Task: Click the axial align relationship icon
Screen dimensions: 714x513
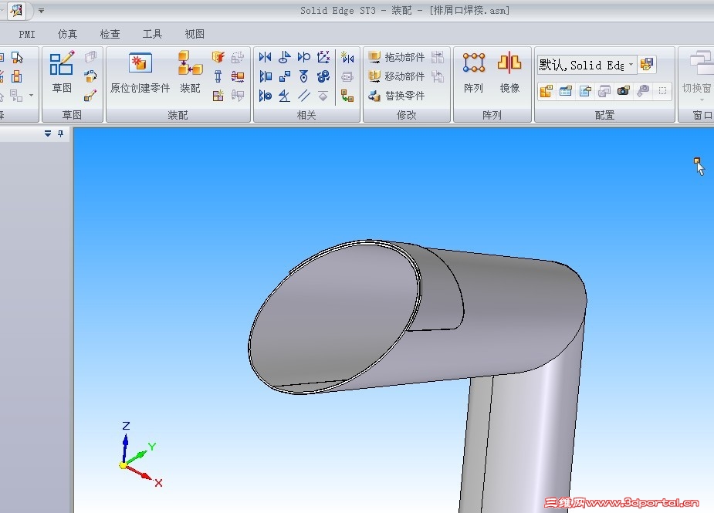Action: (265, 96)
